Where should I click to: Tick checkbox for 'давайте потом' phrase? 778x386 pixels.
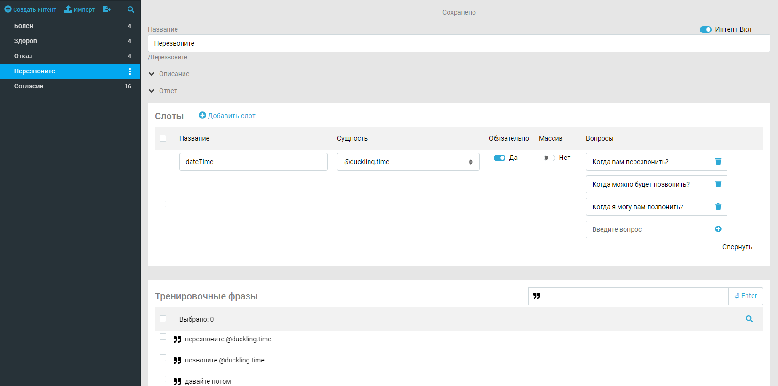tap(163, 379)
